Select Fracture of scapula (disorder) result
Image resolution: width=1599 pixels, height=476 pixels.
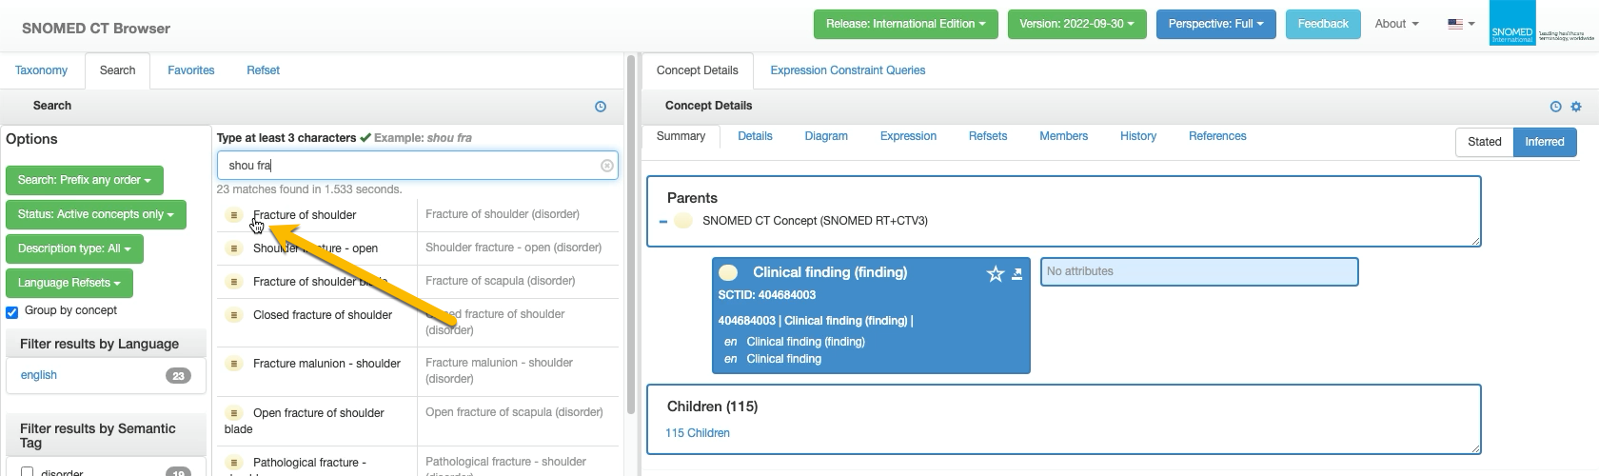[500, 281]
